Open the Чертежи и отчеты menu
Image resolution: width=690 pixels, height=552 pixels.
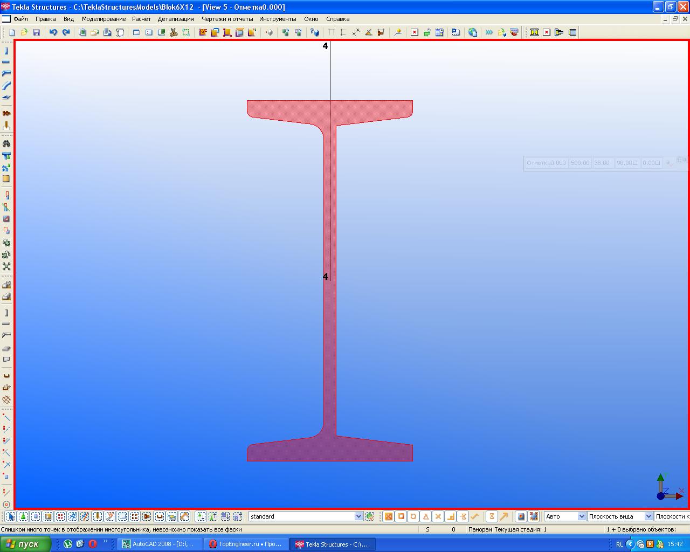227,19
